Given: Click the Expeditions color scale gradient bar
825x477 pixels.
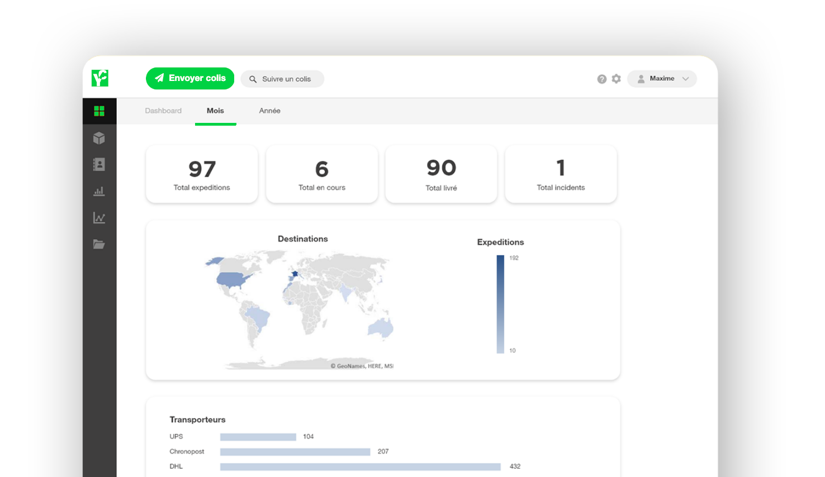Looking at the screenshot, I should (x=500, y=304).
